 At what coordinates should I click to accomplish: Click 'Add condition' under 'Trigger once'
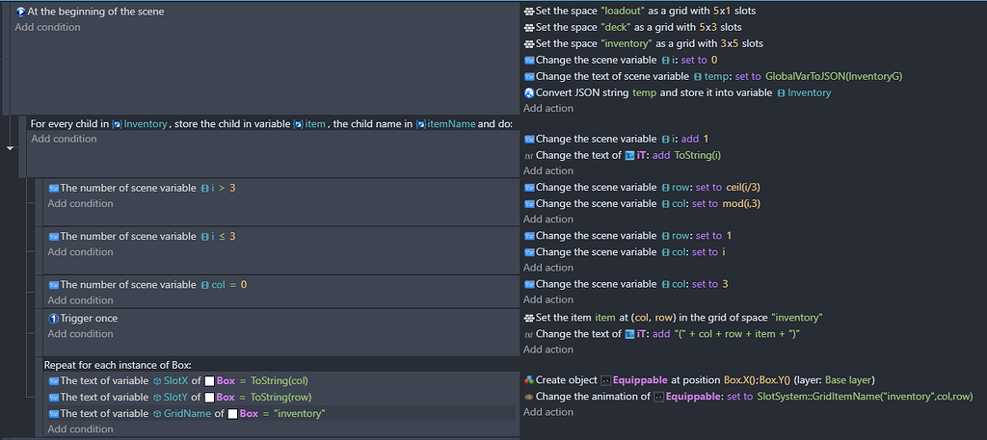(x=81, y=334)
